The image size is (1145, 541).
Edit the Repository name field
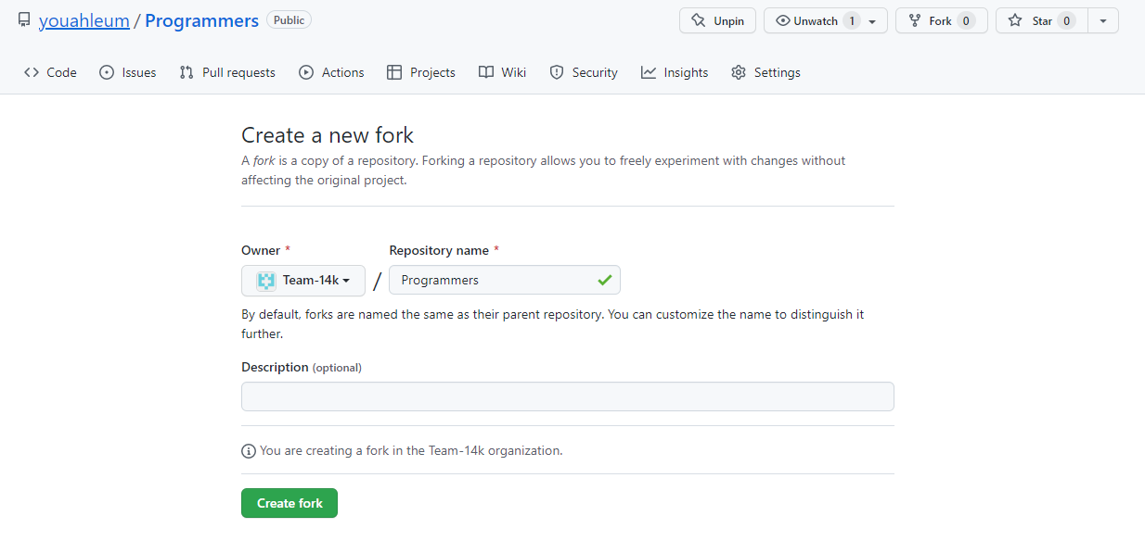(x=505, y=280)
